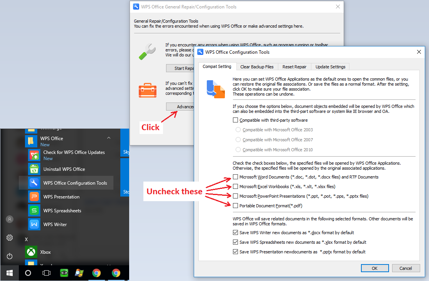
Task: Open Cortana circle on the taskbar
Action: [x=28, y=273]
